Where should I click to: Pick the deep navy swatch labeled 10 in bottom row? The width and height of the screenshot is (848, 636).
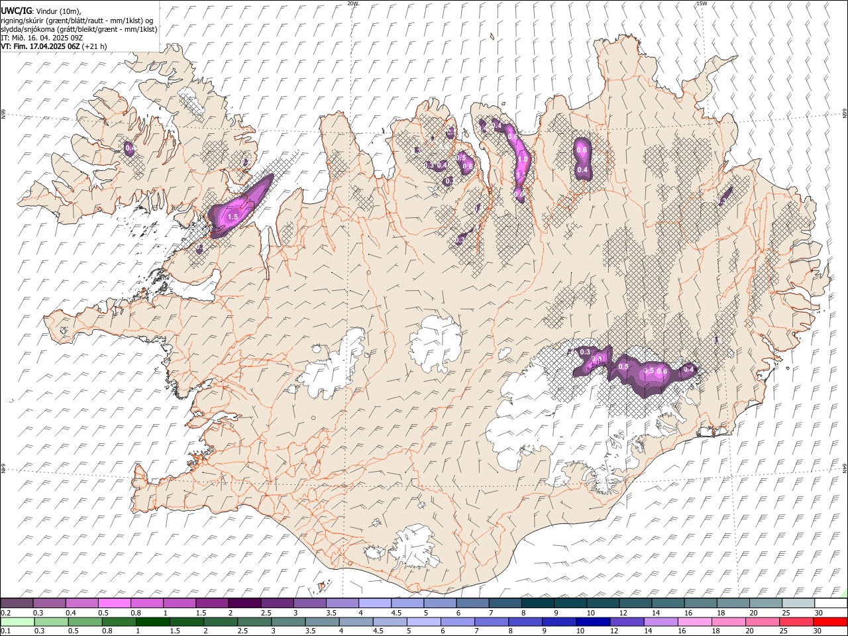click(x=592, y=621)
